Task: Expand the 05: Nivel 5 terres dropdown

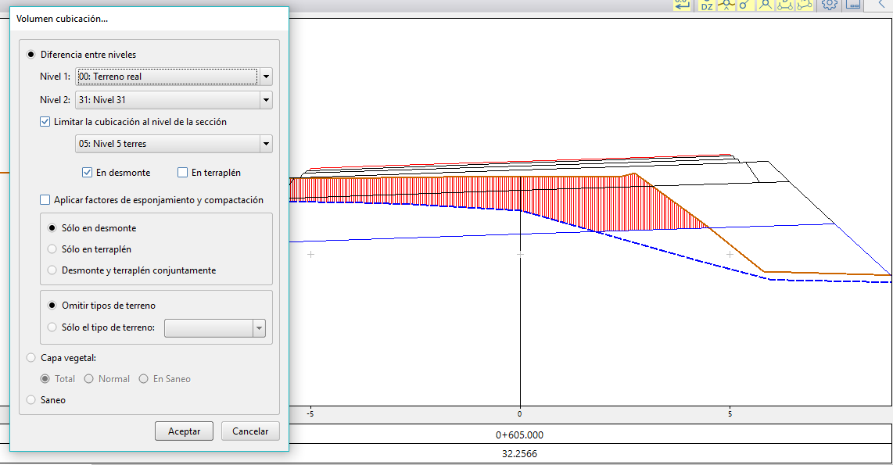Action: click(266, 144)
